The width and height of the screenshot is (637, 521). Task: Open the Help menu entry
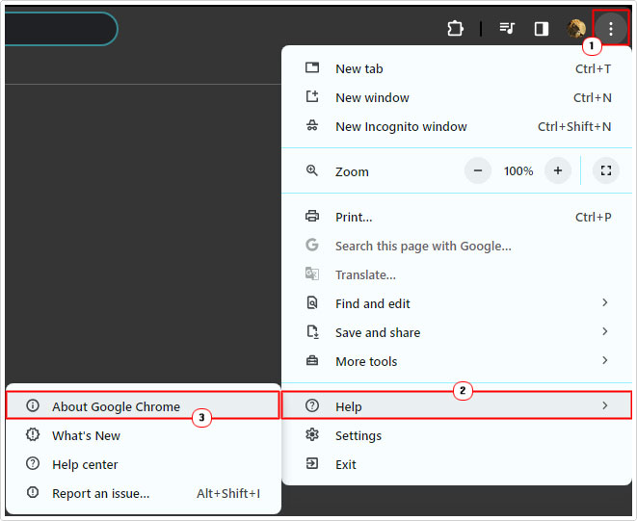[457, 405]
